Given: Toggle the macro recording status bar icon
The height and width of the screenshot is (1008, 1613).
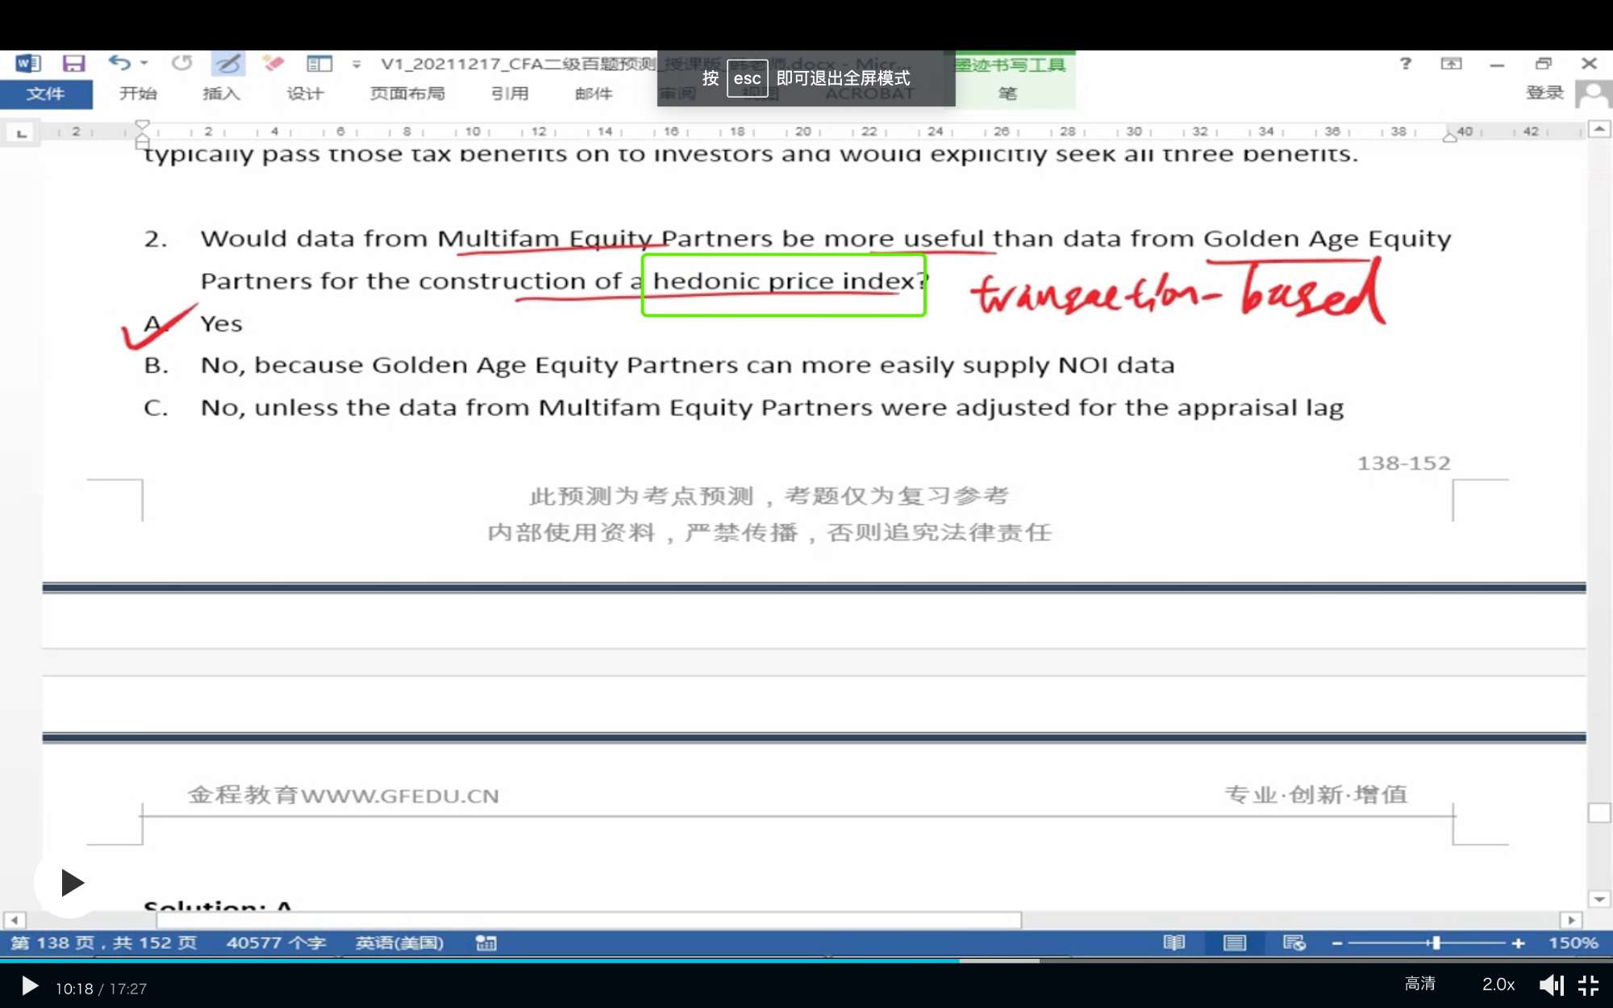Looking at the screenshot, I should (x=486, y=943).
